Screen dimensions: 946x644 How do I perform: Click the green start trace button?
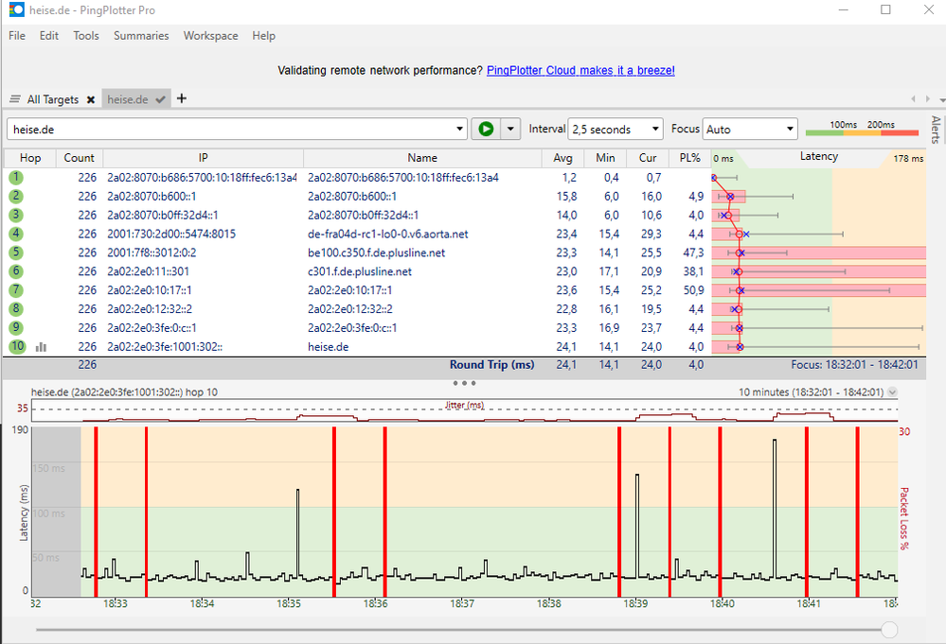pyautogui.click(x=486, y=129)
